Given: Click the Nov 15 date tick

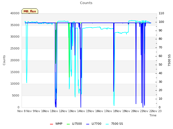Looking at the screenshot, I should pyautogui.click(x=85, y=111).
